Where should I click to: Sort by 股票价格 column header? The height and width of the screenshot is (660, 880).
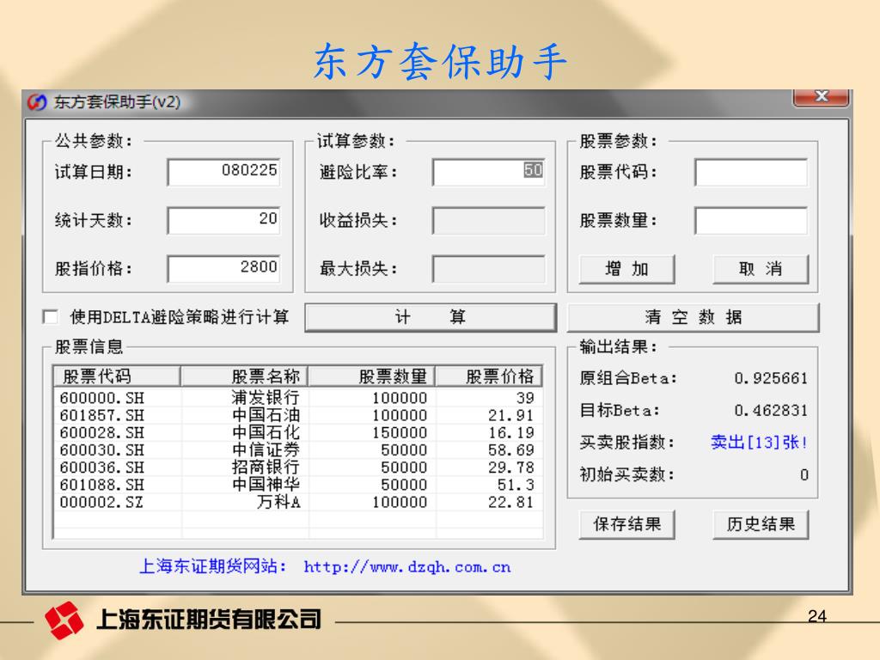(489, 376)
